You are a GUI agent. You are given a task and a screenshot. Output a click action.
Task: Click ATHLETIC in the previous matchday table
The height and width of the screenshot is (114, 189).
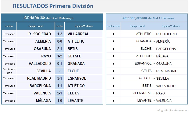click(144, 34)
